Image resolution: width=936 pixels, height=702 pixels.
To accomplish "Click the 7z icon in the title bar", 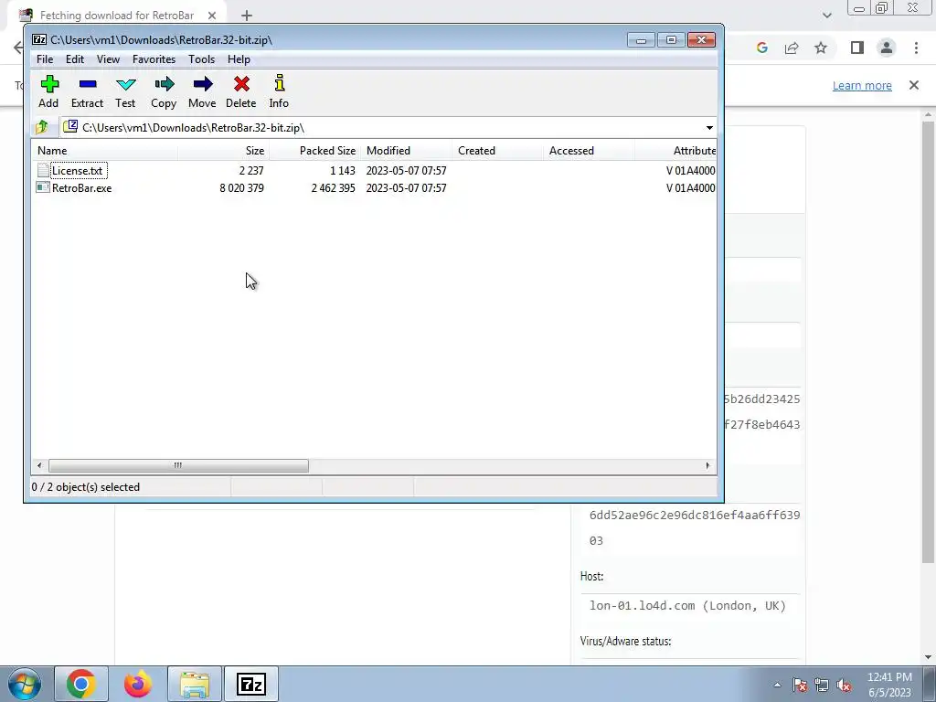I will pos(39,40).
